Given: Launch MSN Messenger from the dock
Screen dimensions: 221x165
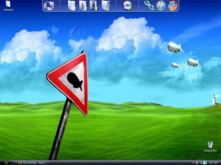Looking at the screenshot, I should coord(150,5).
